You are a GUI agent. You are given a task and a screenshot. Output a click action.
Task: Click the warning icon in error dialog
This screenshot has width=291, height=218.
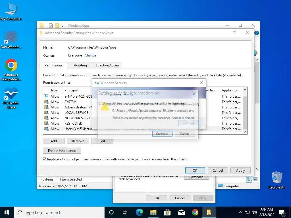pyautogui.click(x=105, y=107)
